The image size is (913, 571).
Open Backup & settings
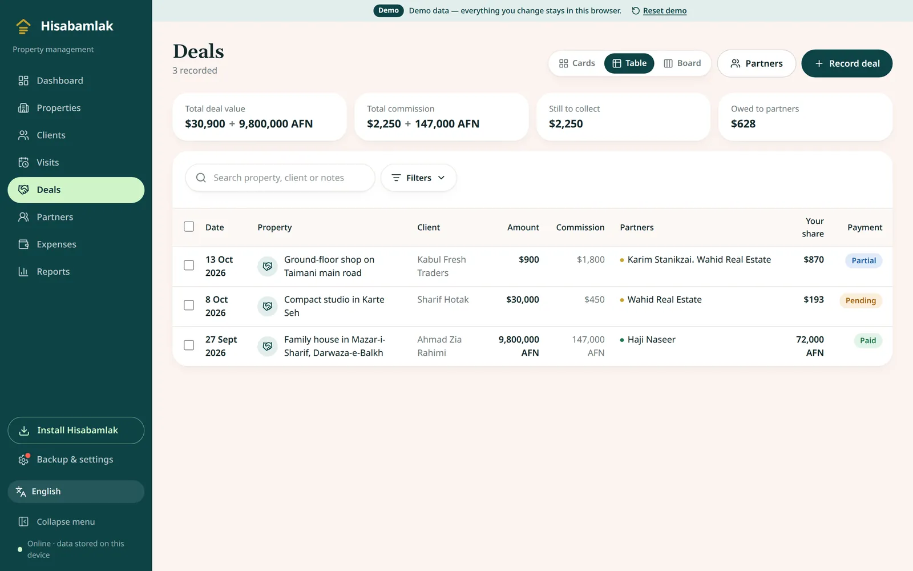pyautogui.click(x=76, y=460)
